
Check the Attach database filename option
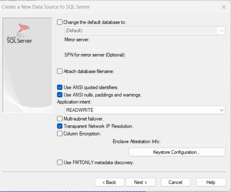[60, 71]
